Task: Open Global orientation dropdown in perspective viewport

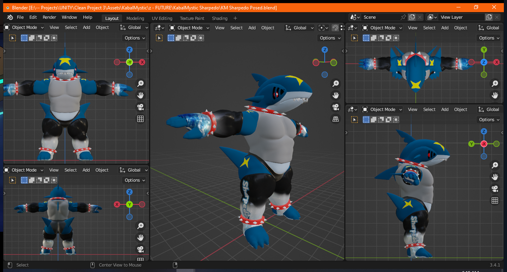Action: point(300,28)
